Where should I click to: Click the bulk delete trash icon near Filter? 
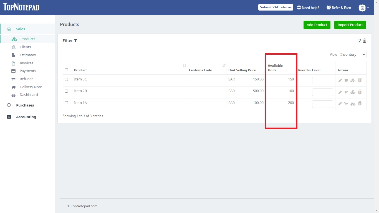(x=364, y=40)
